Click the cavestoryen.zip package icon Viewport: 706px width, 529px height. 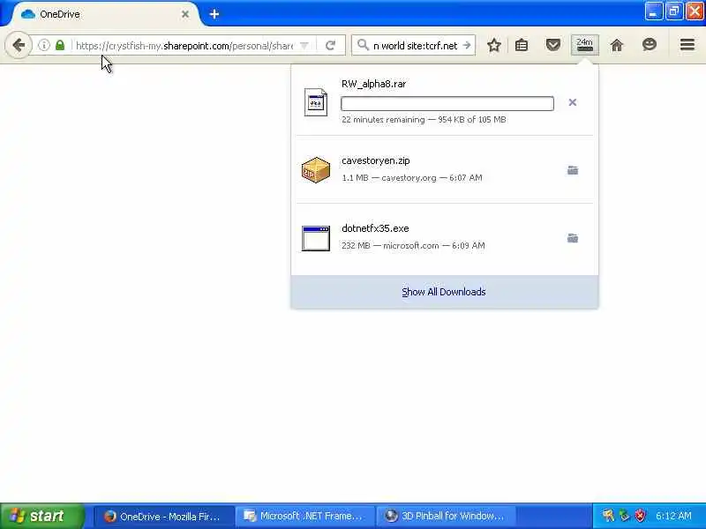tap(316, 169)
